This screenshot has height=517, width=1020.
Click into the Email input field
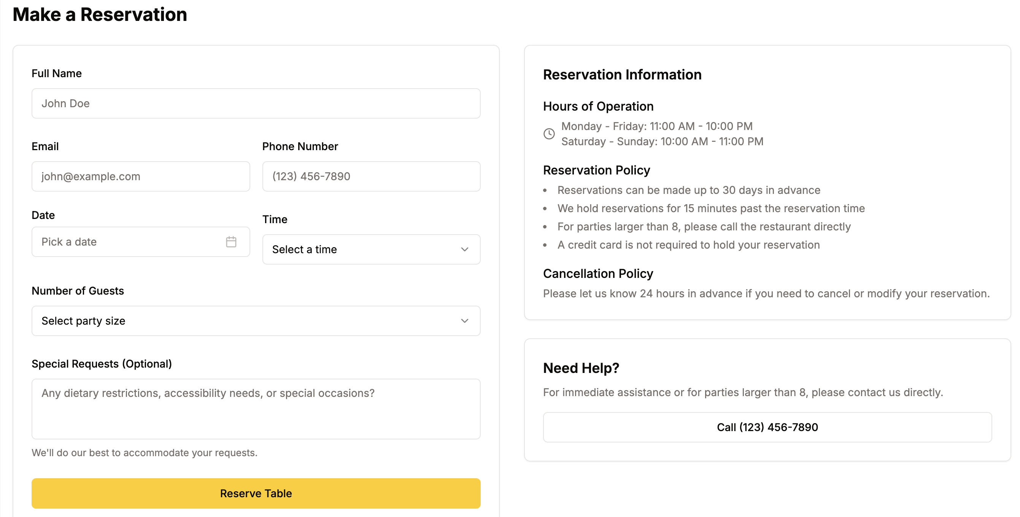[141, 176]
